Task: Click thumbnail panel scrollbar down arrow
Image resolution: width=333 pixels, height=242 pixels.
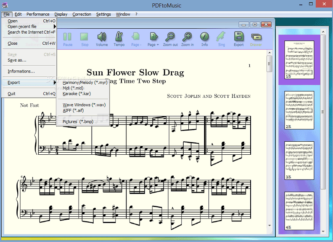Action: point(323,231)
